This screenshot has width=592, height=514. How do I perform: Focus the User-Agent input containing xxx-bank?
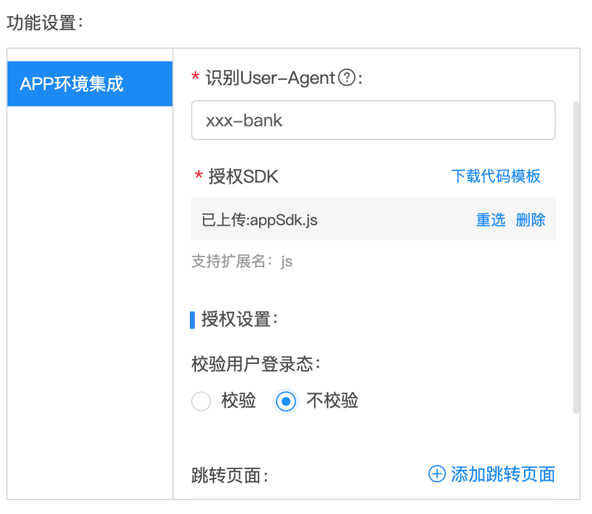click(373, 120)
